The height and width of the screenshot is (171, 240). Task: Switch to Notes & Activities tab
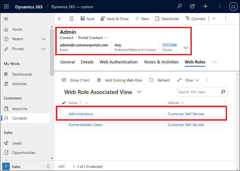coord(161,62)
